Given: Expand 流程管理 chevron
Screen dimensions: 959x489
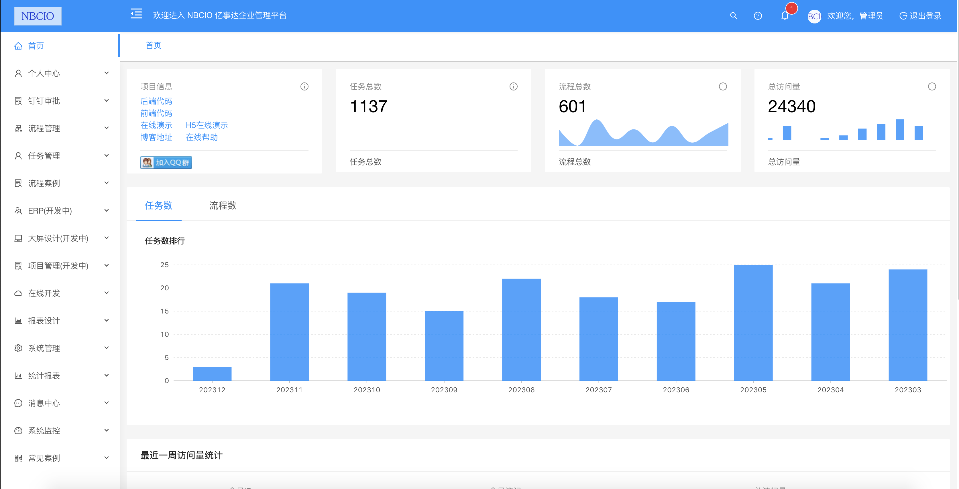Looking at the screenshot, I should (107, 128).
